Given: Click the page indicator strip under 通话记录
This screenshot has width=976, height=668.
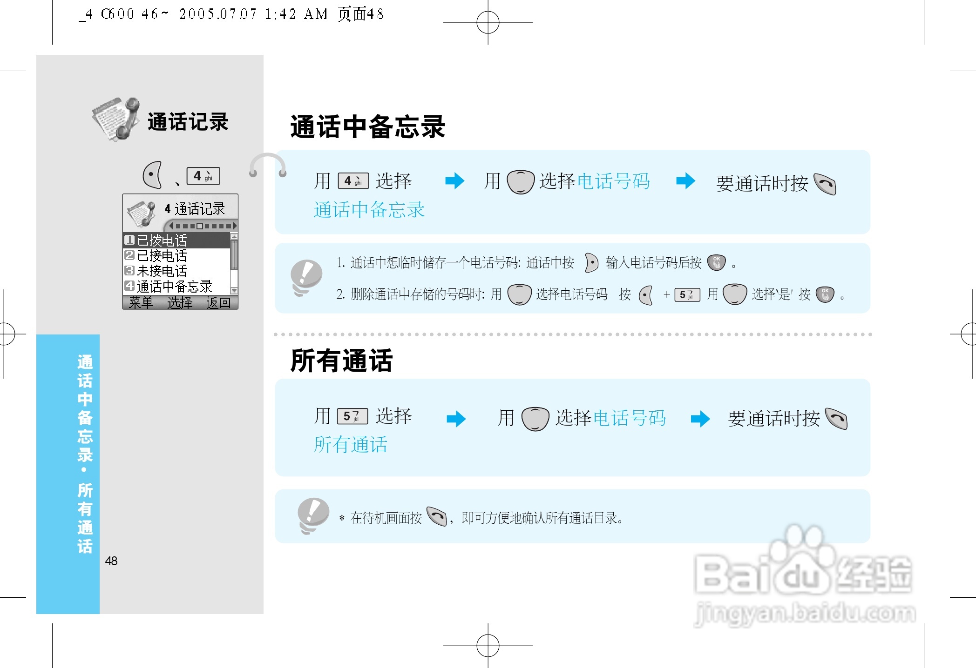Looking at the screenshot, I should coord(203,226).
